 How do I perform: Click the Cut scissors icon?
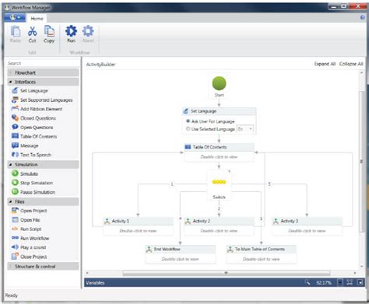coord(32,32)
